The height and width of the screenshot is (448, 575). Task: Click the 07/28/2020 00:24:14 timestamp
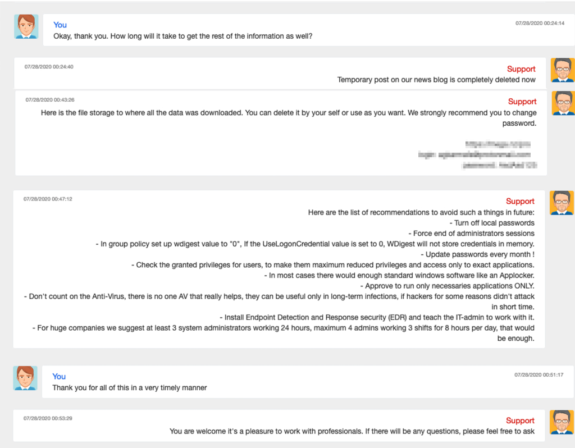[x=540, y=23]
